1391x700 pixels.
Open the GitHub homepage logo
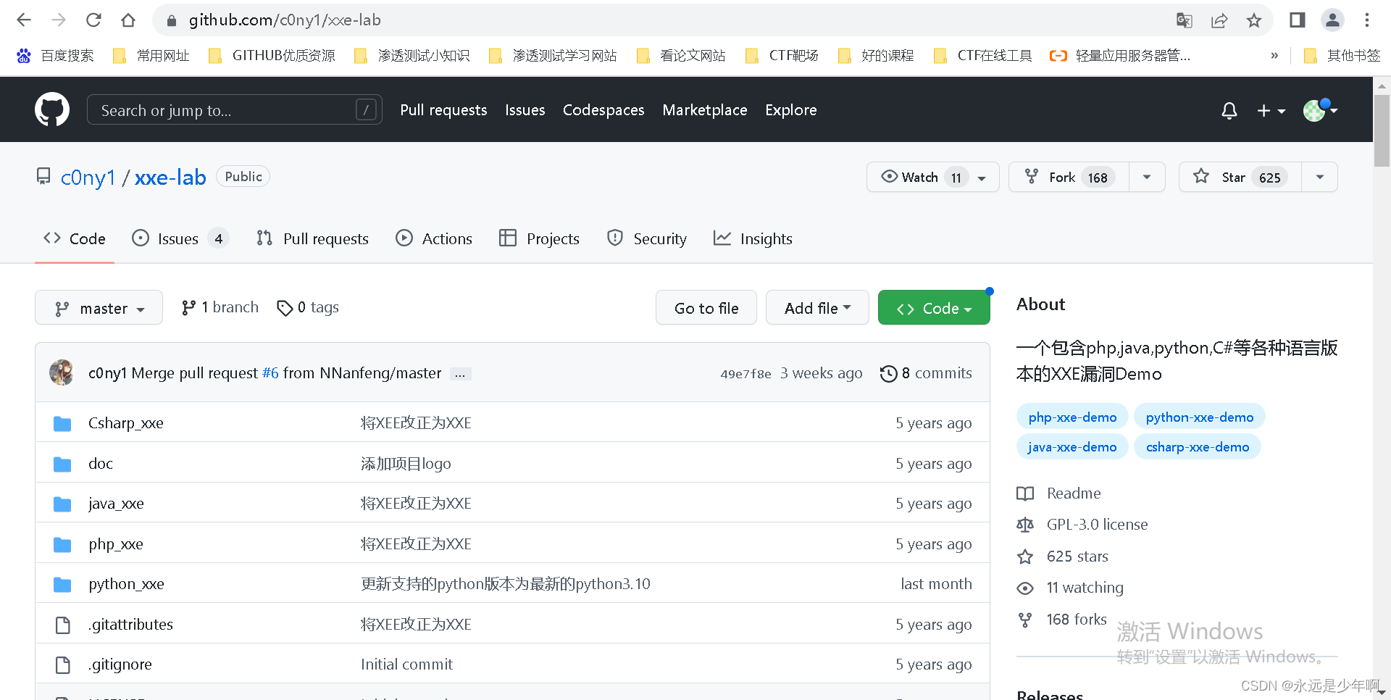[52, 109]
